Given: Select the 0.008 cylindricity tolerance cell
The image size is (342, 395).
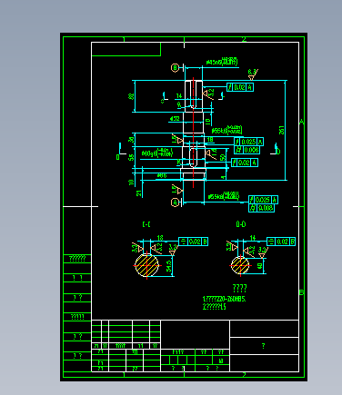Looking at the screenshot, I should [261, 208].
